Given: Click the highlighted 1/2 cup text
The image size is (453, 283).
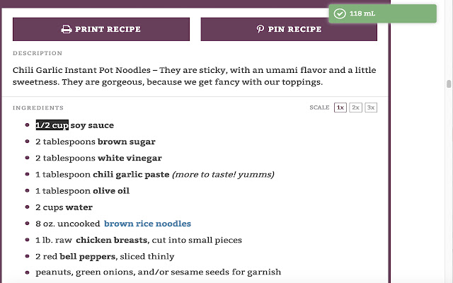Looking at the screenshot, I should (52, 125).
